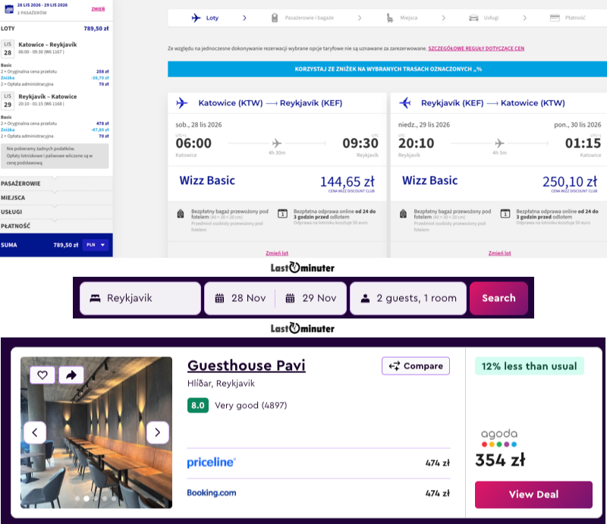The image size is (607, 524).
Task: Click the person icon in the guests field
Action: [x=365, y=298]
